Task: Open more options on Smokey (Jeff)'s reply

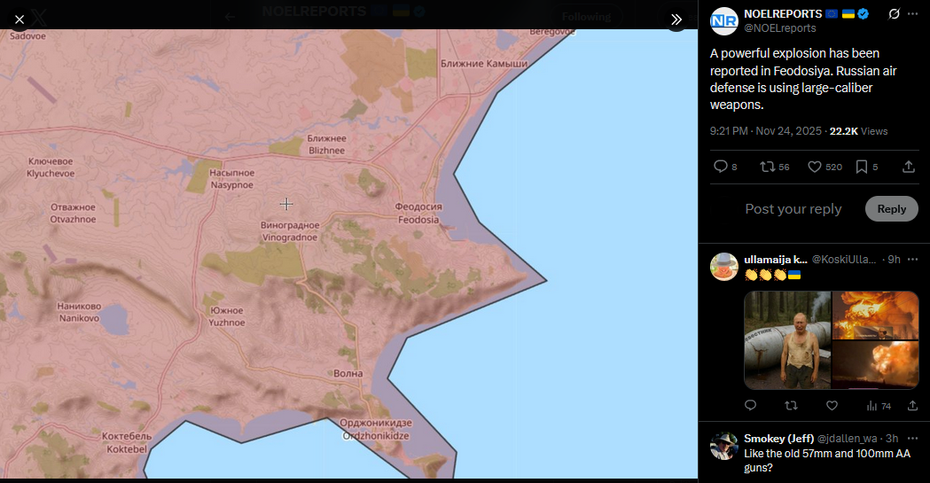Action: tap(913, 439)
